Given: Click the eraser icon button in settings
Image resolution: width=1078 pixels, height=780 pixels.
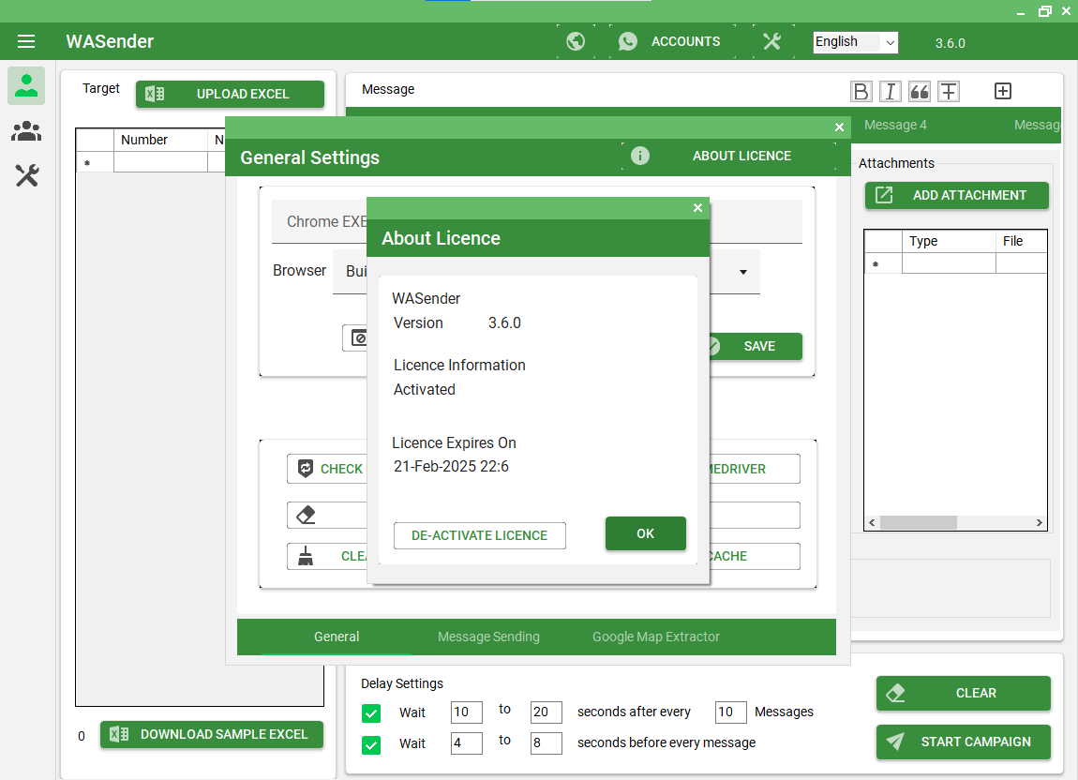Looking at the screenshot, I should 306,516.
